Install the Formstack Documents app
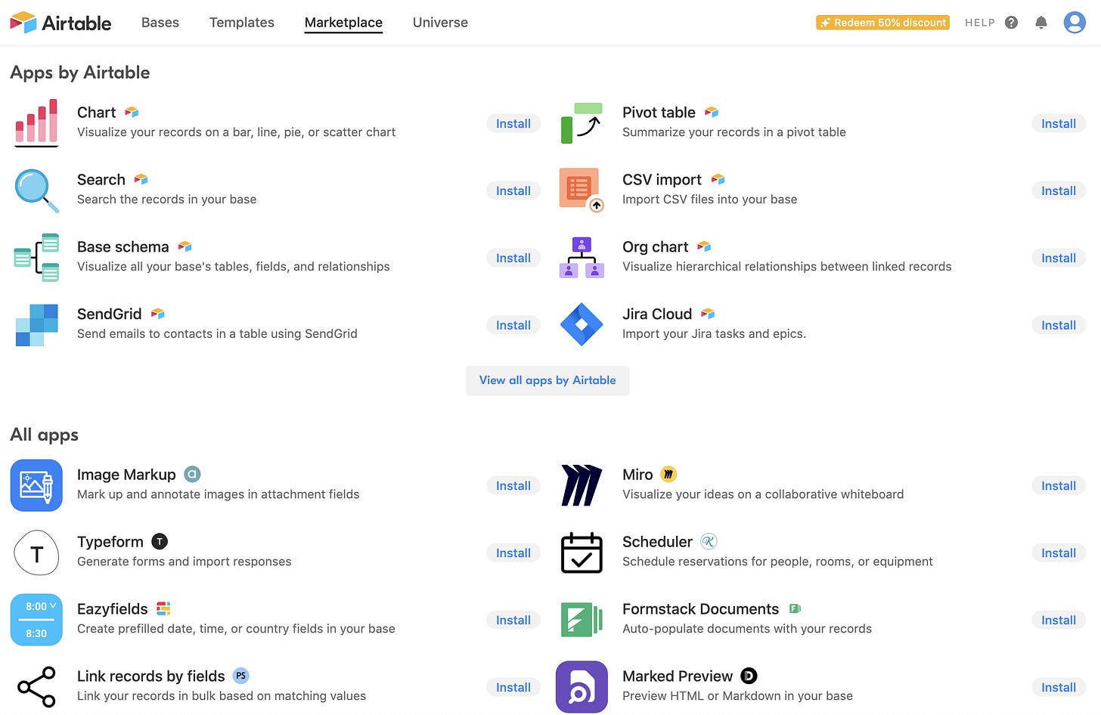 coord(1059,621)
